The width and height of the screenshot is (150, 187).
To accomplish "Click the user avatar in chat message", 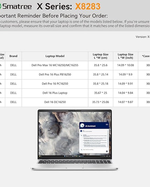I will (81, 131).
